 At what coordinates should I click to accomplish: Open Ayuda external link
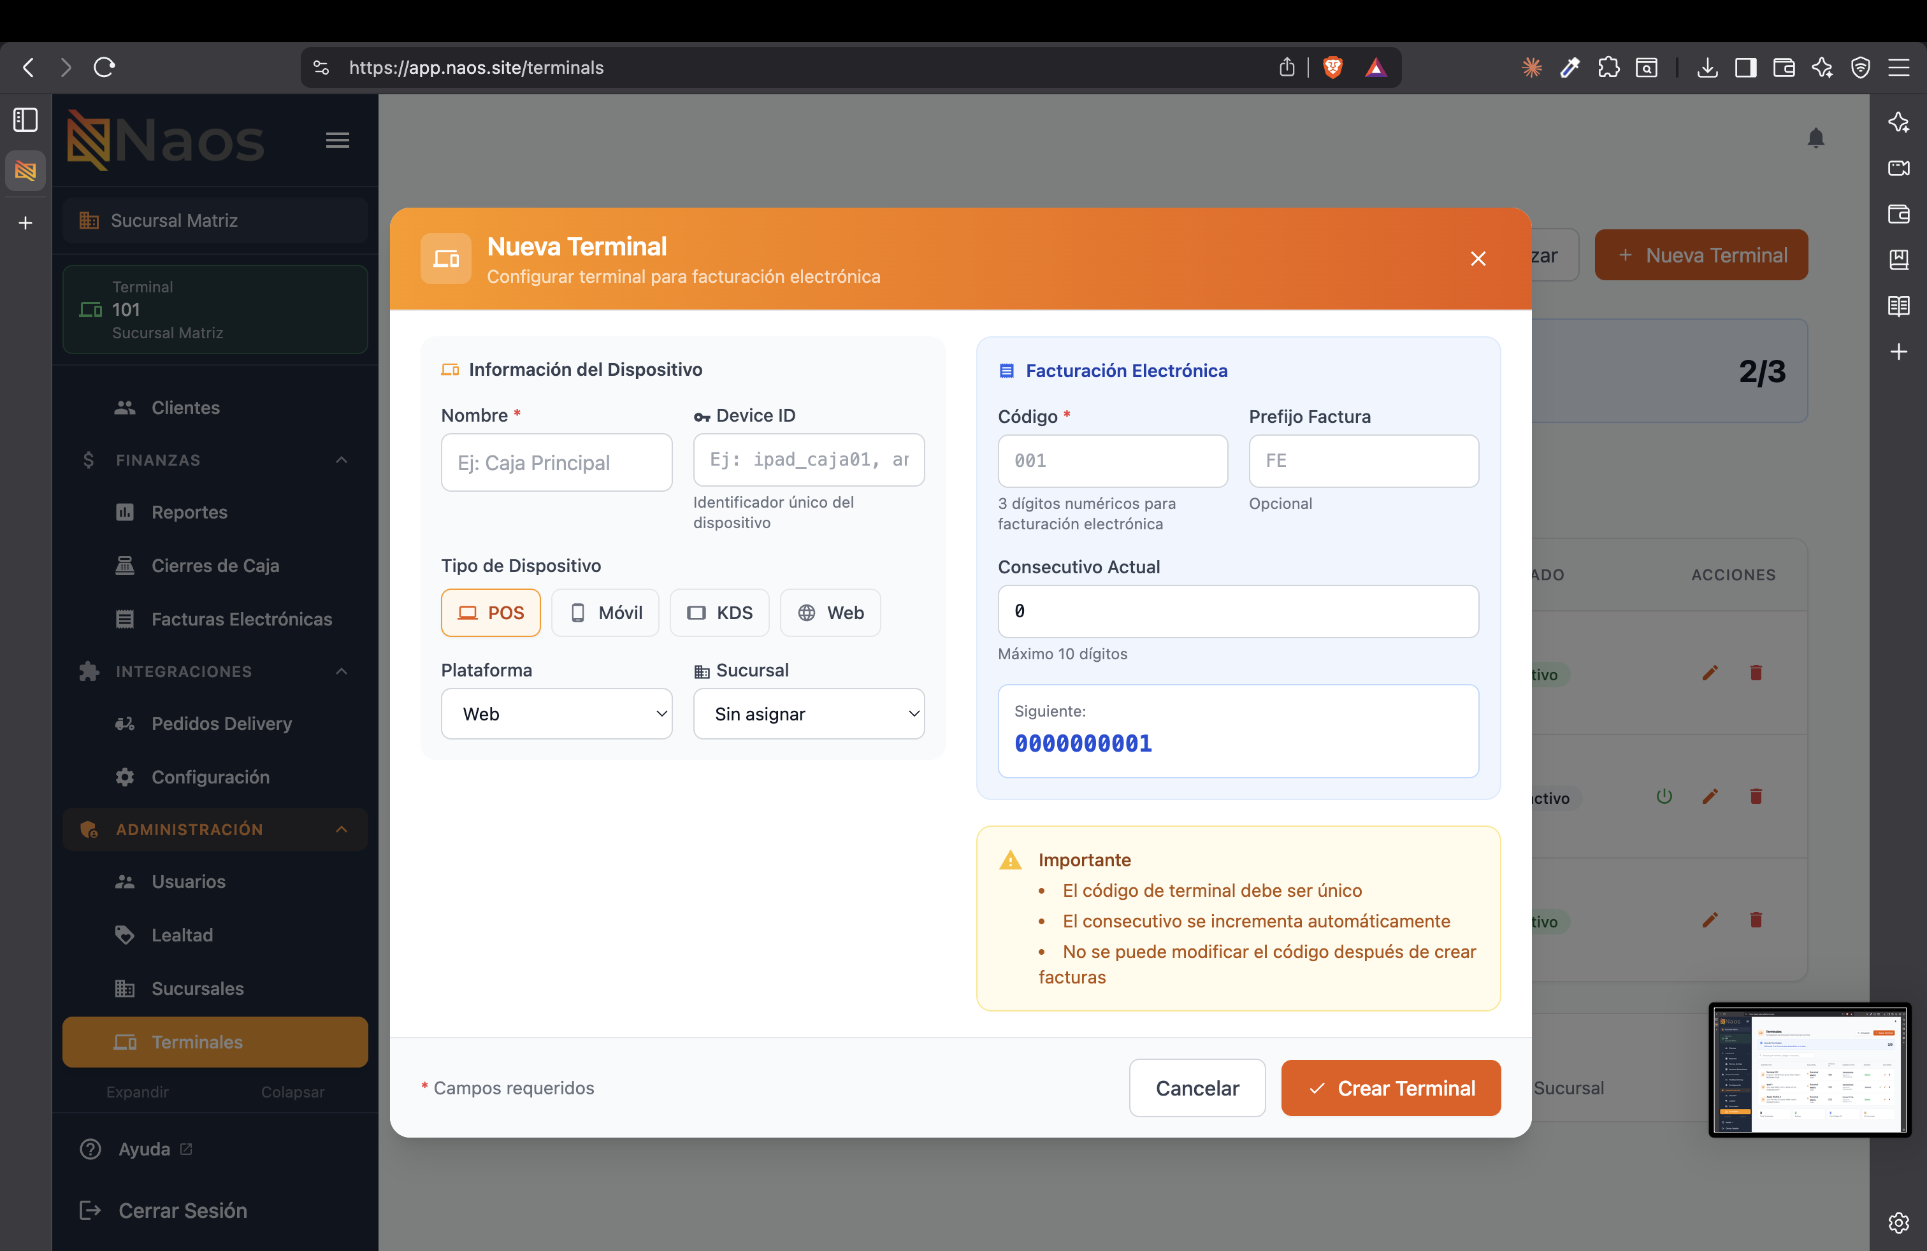tap(136, 1148)
